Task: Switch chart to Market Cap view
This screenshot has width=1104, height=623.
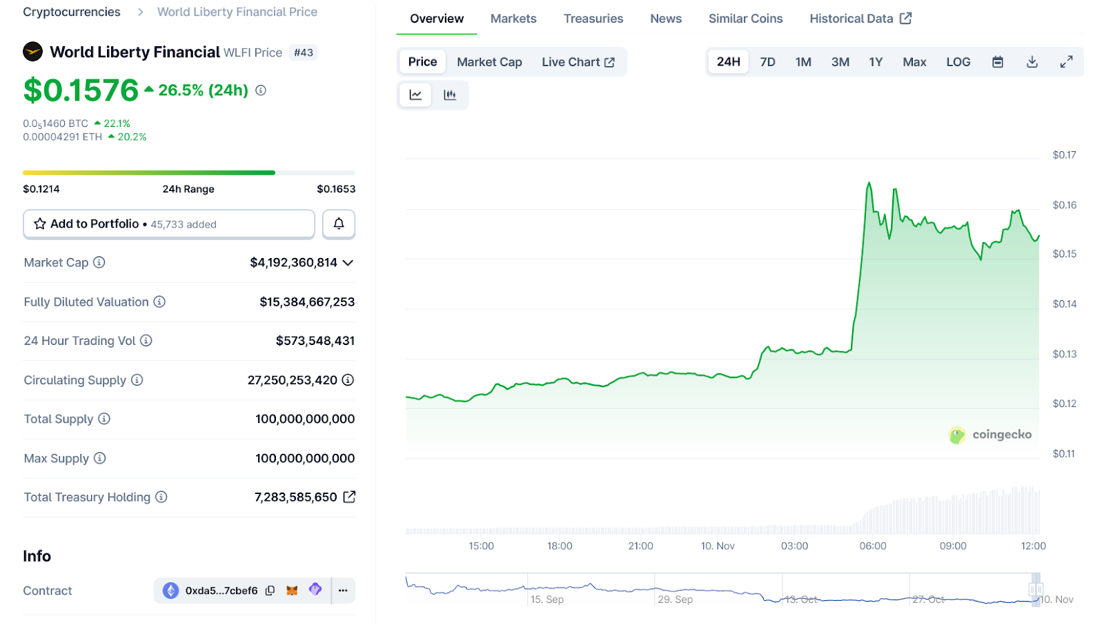Action: [489, 62]
